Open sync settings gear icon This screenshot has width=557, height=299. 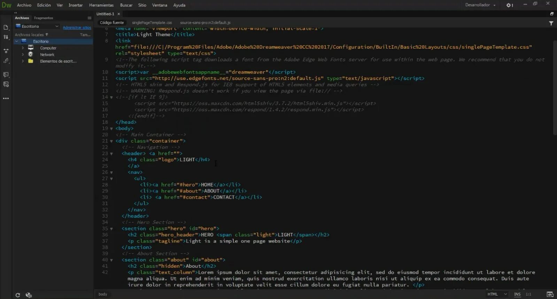510,5
